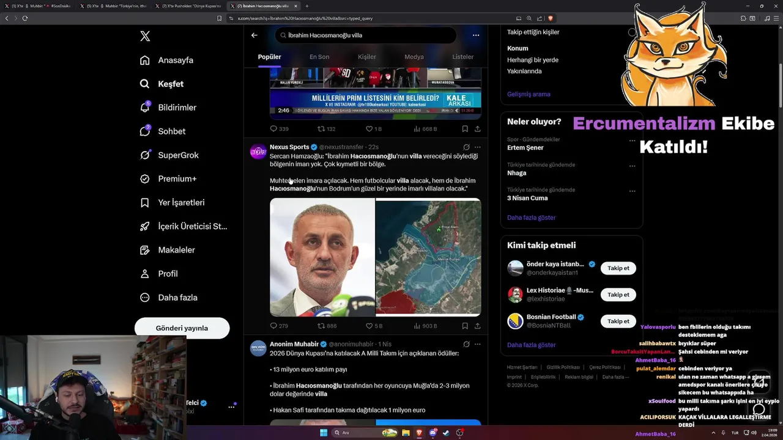
Task: Open account menu dots beside Telci
Action: (231, 406)
